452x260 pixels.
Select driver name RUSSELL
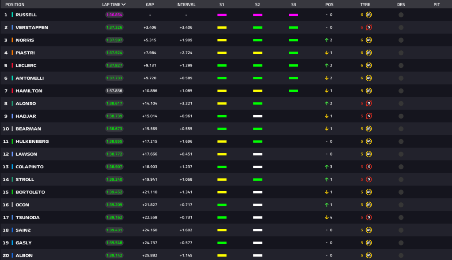(26, 15)
